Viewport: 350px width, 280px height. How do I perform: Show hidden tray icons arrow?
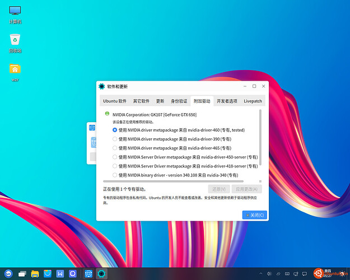coord(261,273)
